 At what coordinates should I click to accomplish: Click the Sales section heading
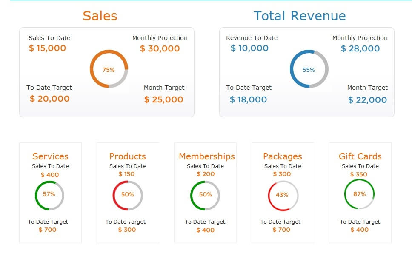point(100,16)
